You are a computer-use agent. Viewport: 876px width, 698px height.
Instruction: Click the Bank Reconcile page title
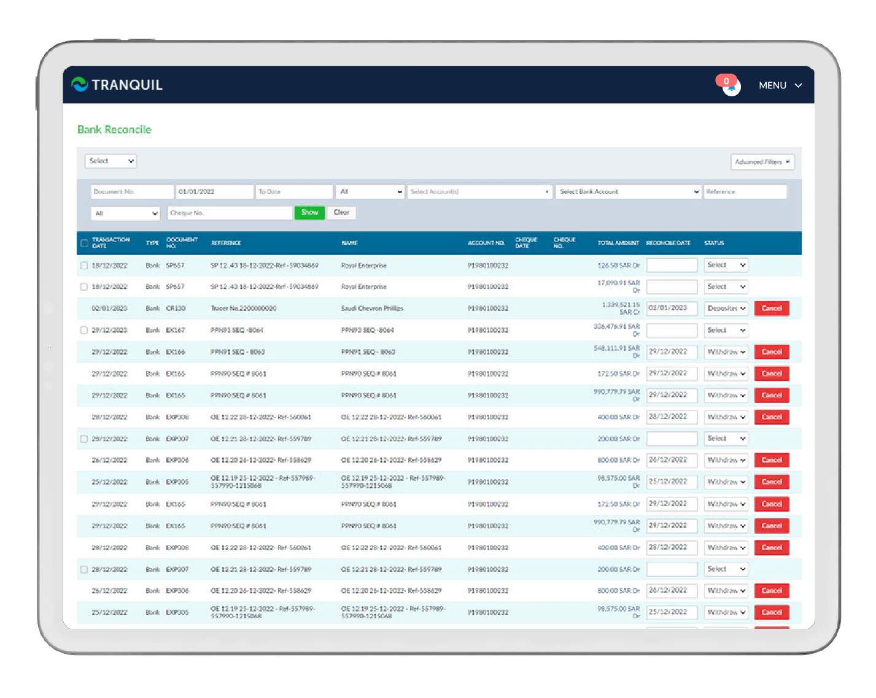coord(114,129)
